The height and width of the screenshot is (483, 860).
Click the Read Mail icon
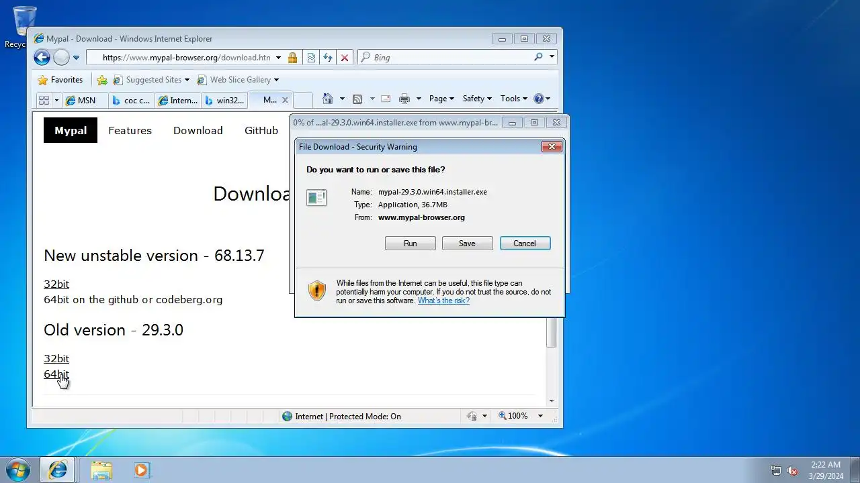click(x=386, y=99)
